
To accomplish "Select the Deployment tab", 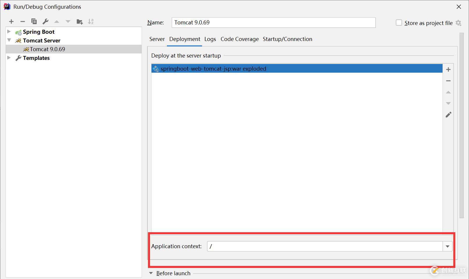I will coord(185,39).
